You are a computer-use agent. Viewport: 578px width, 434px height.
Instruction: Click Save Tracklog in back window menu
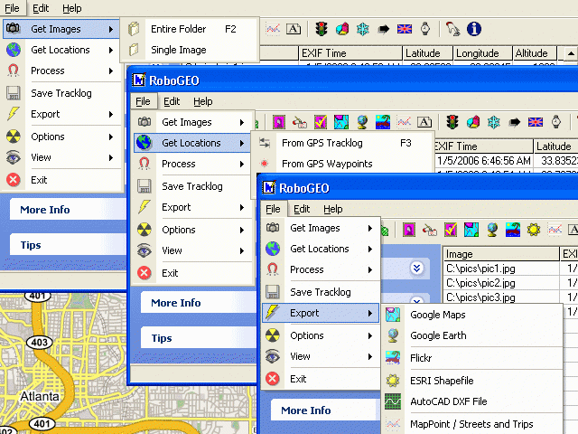61,93
